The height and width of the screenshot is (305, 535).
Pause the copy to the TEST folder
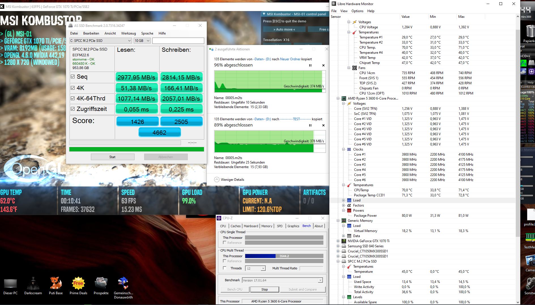(x=310, y=125)
